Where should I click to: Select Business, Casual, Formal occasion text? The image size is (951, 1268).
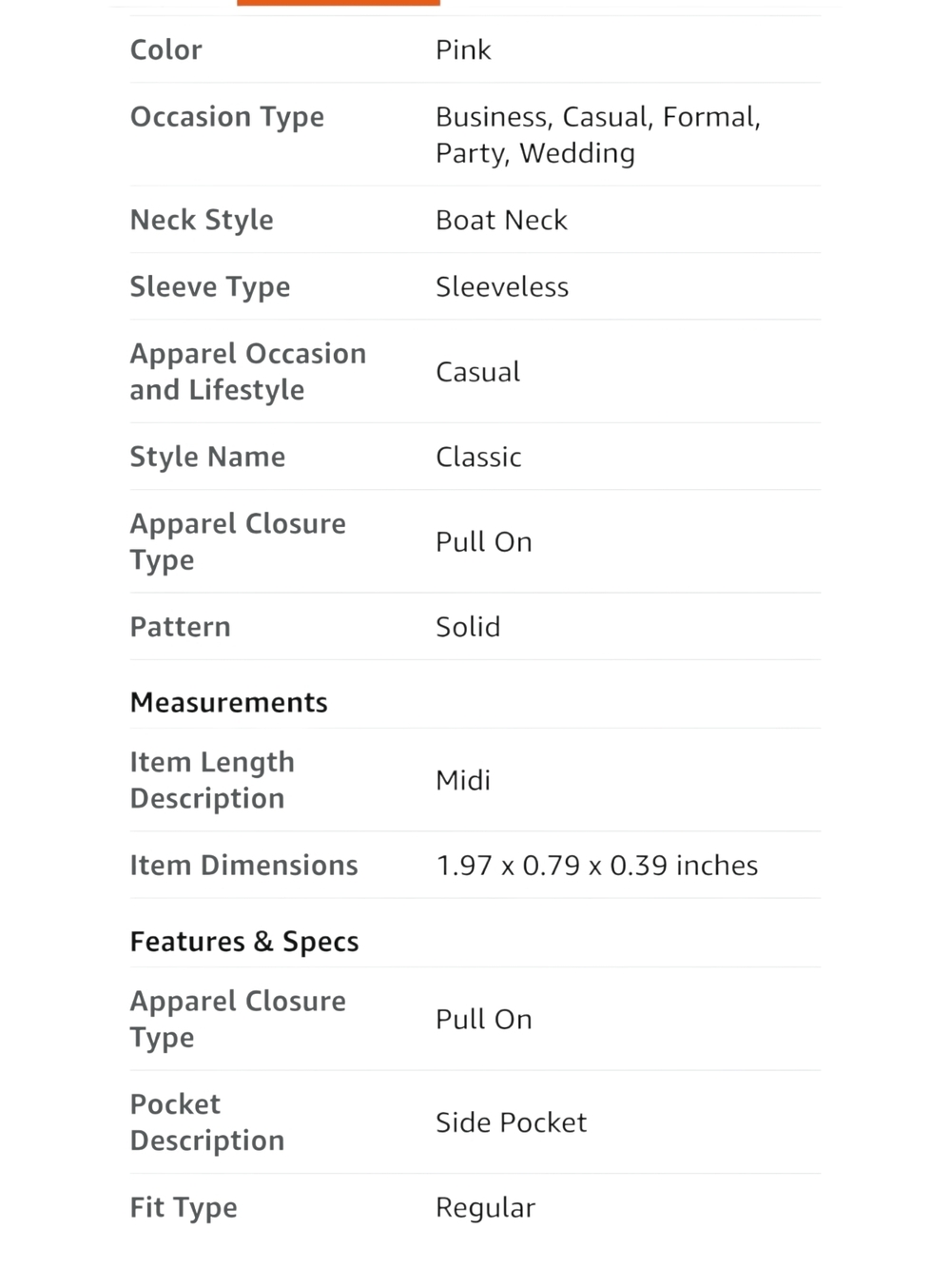point(598,117)
